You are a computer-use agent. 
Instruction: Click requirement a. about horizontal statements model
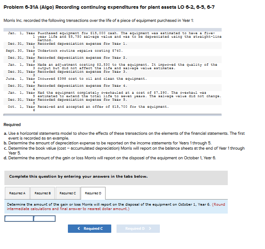(124, 136)
